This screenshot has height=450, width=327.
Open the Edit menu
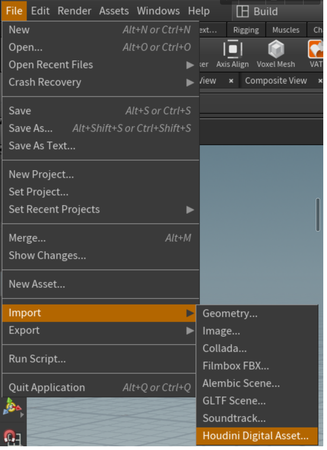40,11
